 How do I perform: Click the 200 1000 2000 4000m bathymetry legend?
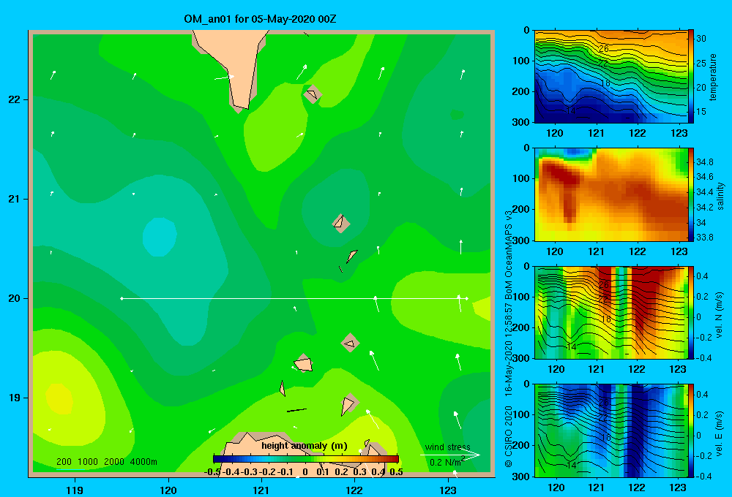pos(106,462)
